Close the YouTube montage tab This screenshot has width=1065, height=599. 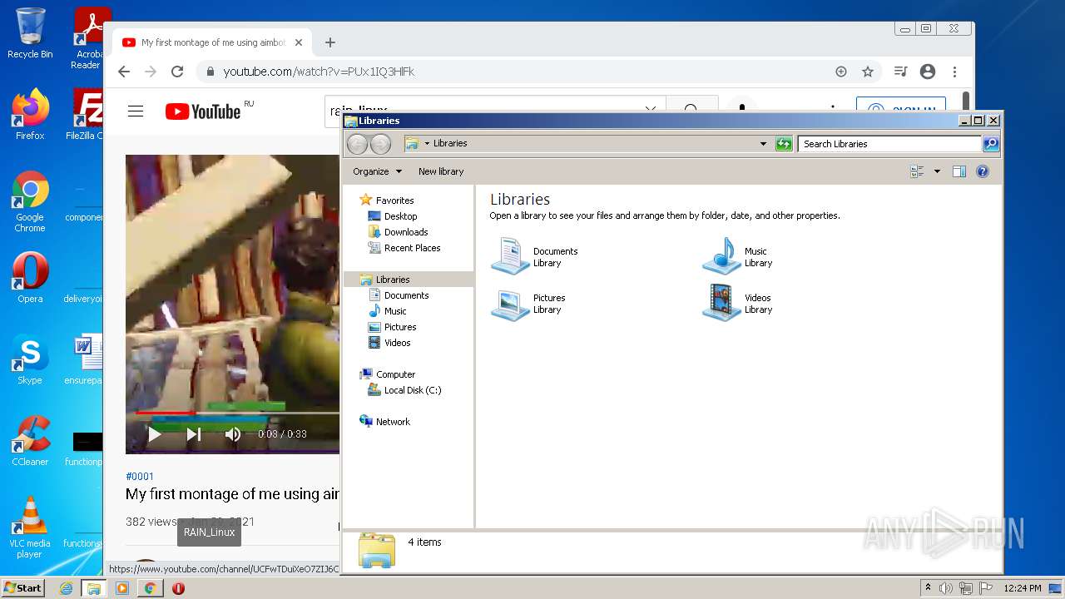click(x=299, y=42)
